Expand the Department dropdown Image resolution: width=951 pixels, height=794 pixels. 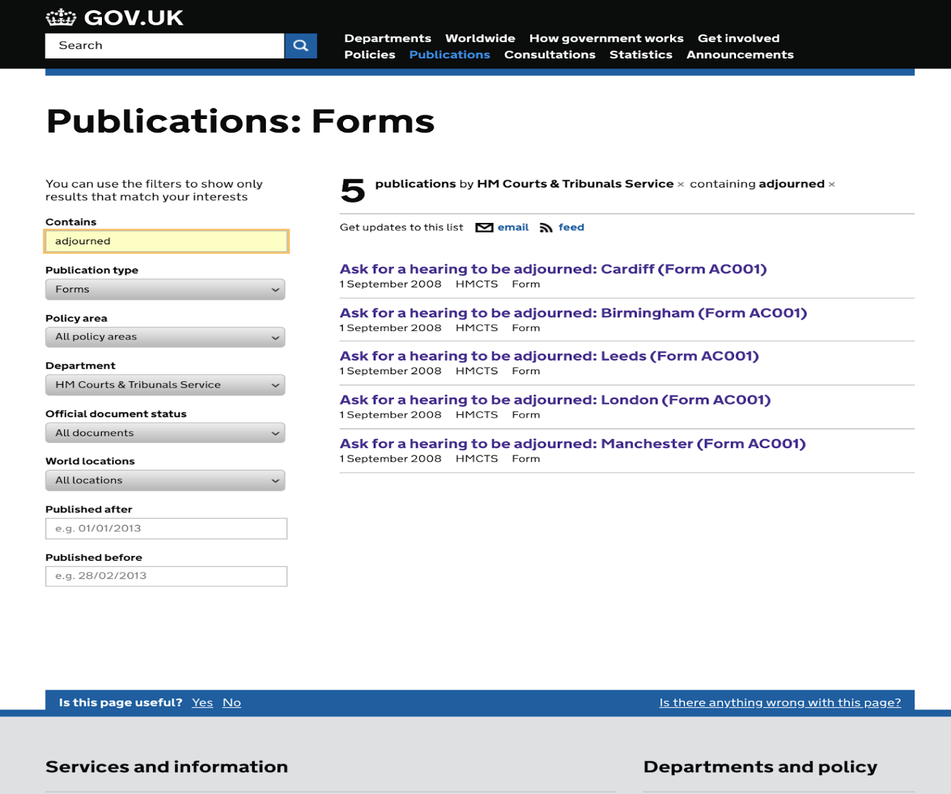[165, 385]
